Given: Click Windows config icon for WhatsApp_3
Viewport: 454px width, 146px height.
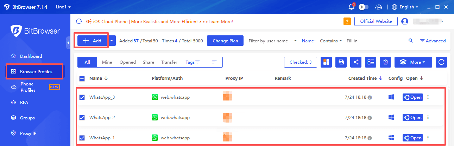Looking at the screenshot, I should [391, 97].
